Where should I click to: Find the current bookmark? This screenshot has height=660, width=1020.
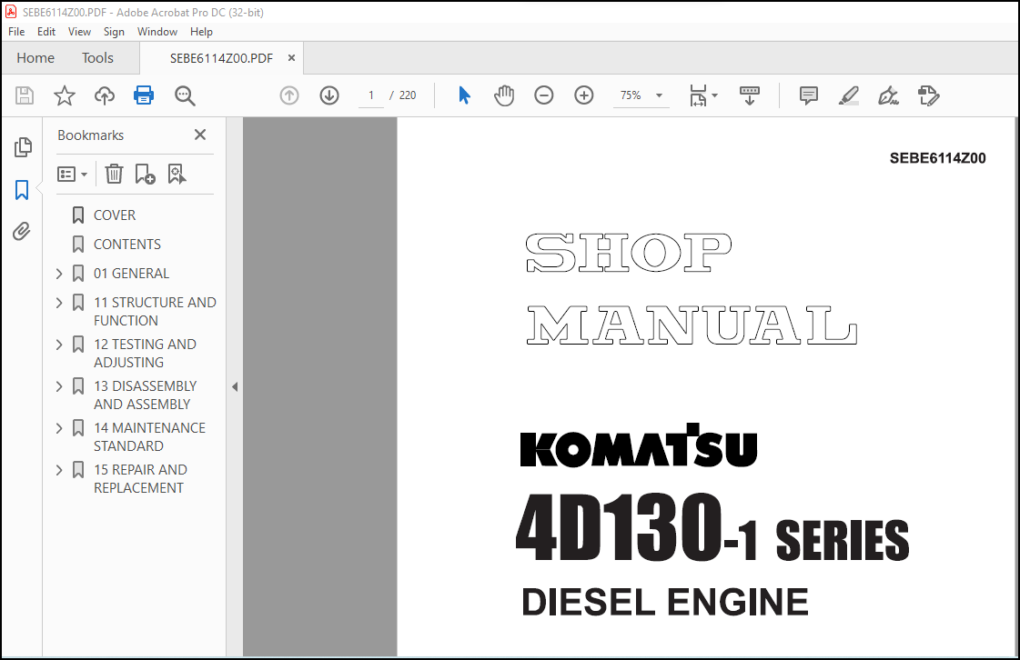coord(177,175)
